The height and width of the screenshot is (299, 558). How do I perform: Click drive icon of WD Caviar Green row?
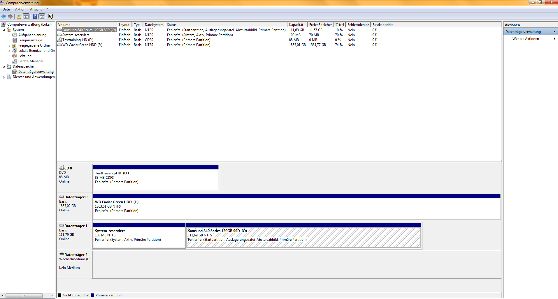coord(59,45)
